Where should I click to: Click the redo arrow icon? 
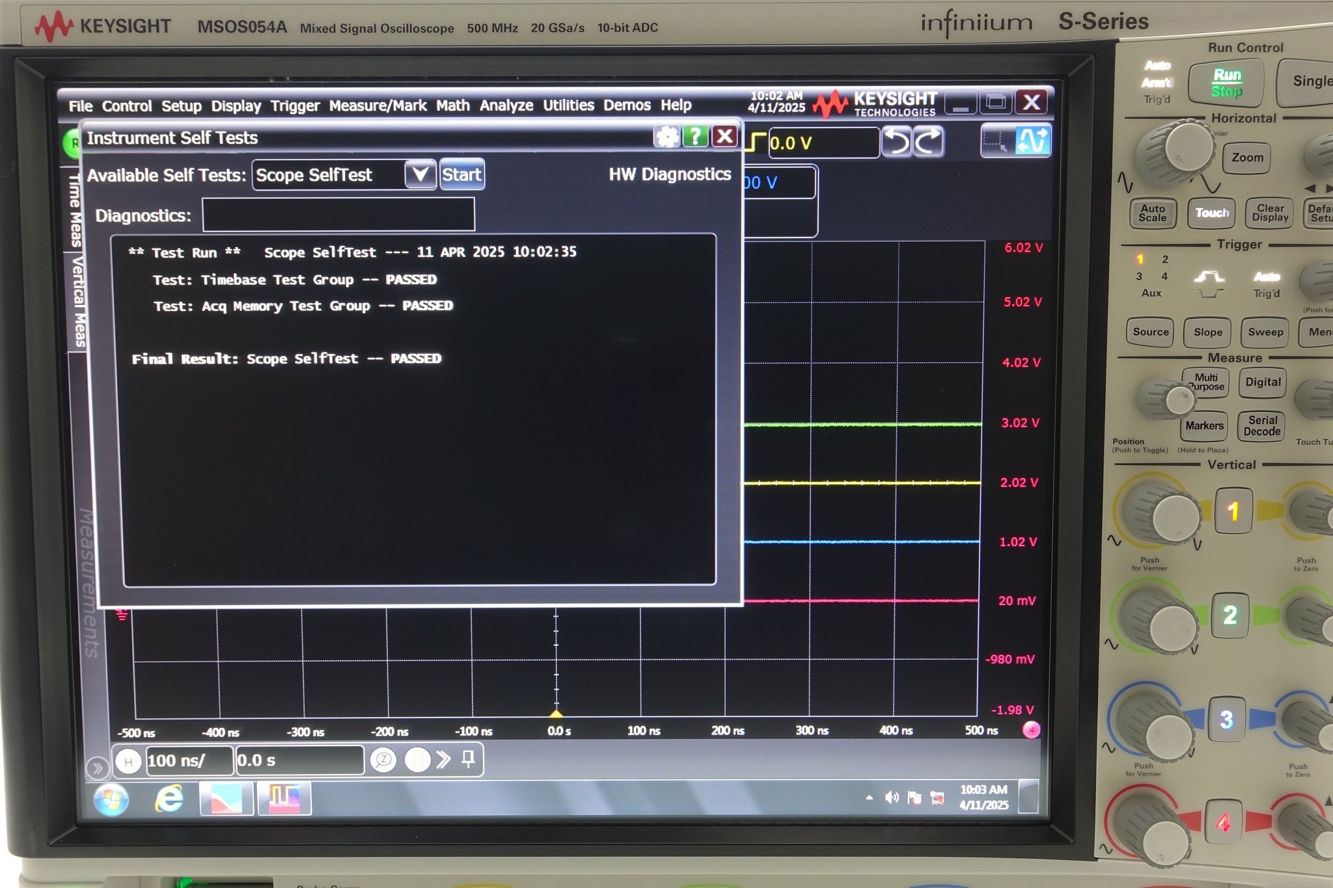click(x=928, y=142)
